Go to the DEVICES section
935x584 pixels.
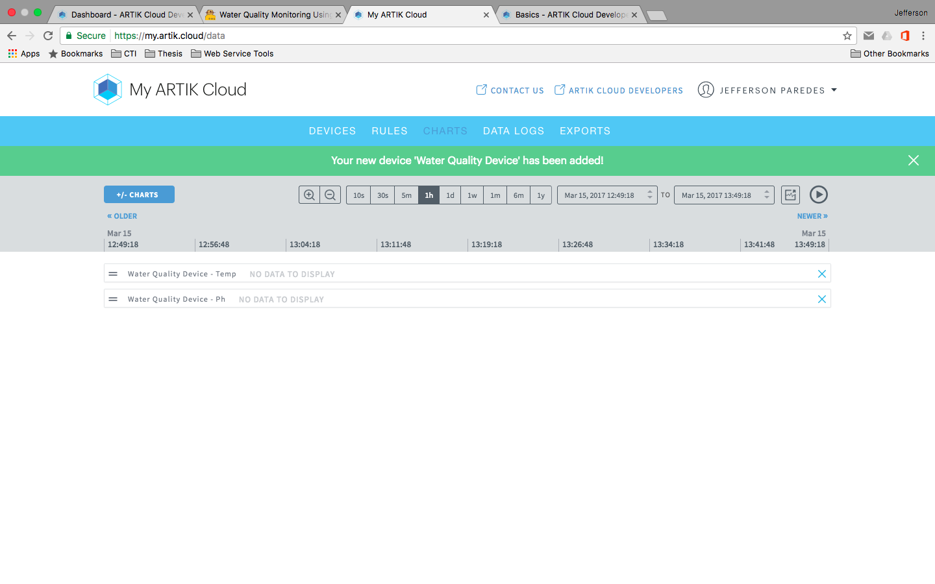click(332, 131)
